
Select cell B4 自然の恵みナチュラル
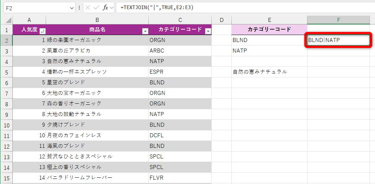click(x=97, y=61)
